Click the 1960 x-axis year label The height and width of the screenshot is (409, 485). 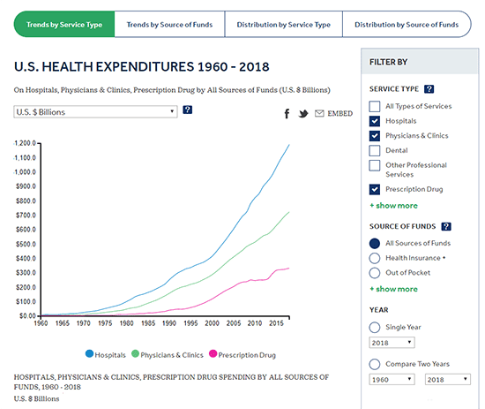[41, 323]
